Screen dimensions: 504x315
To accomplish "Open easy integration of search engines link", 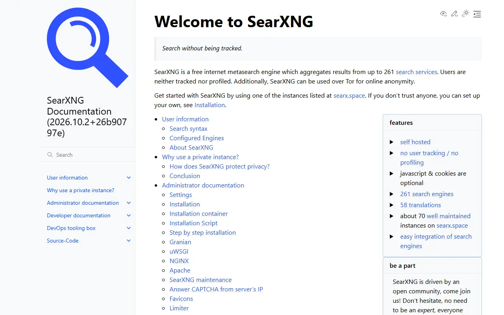I will 436,241.
